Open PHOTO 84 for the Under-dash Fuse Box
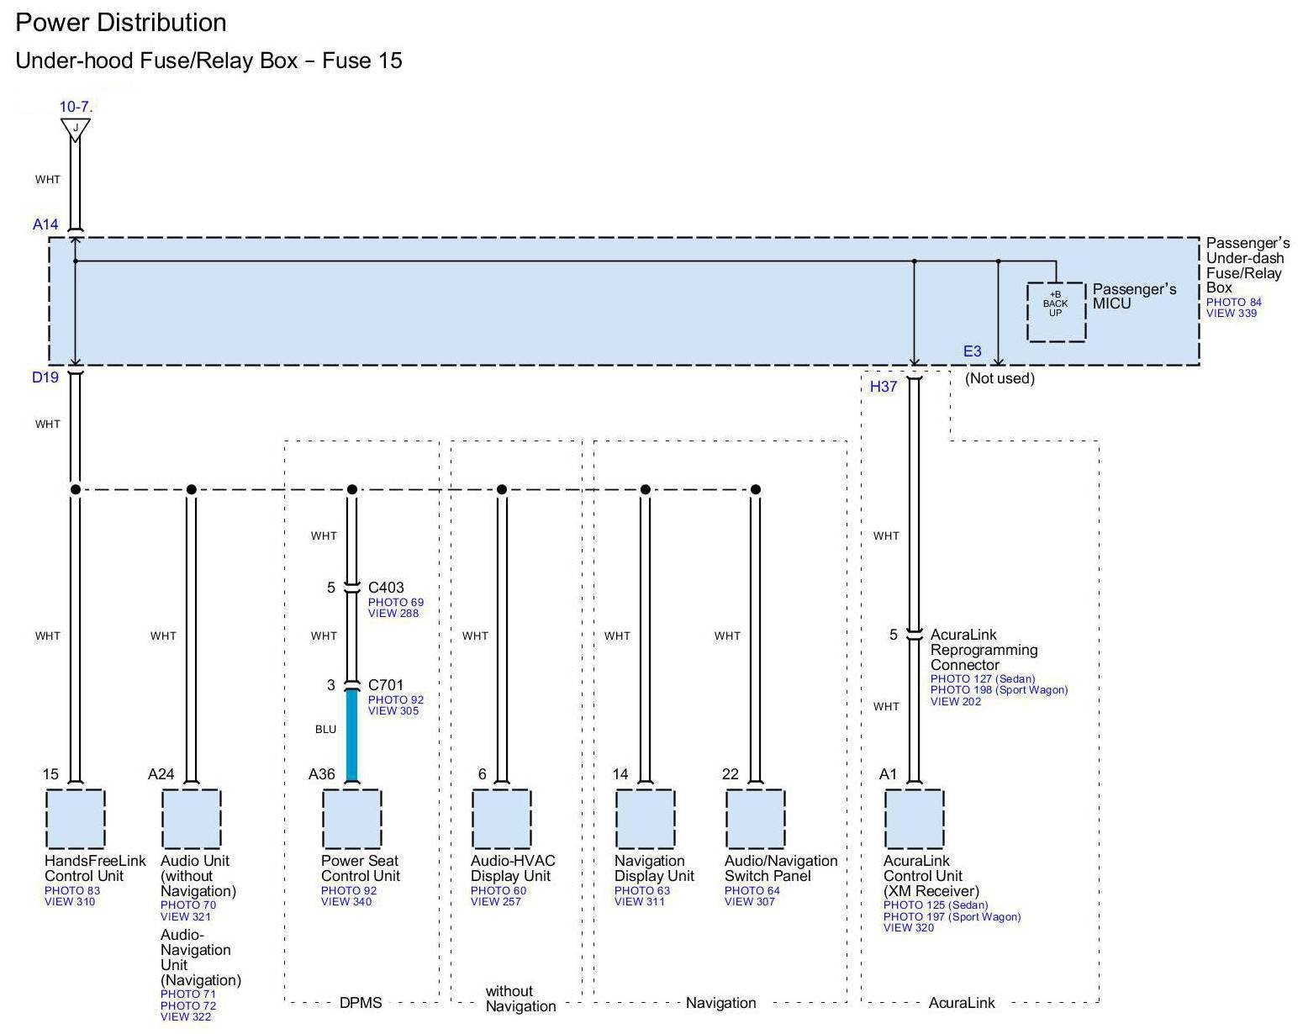Screen dimensions: 1303x1034 [x=1233, y=303]
